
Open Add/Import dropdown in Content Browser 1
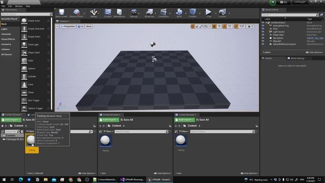pyautogui.click(x=11, y=120)
